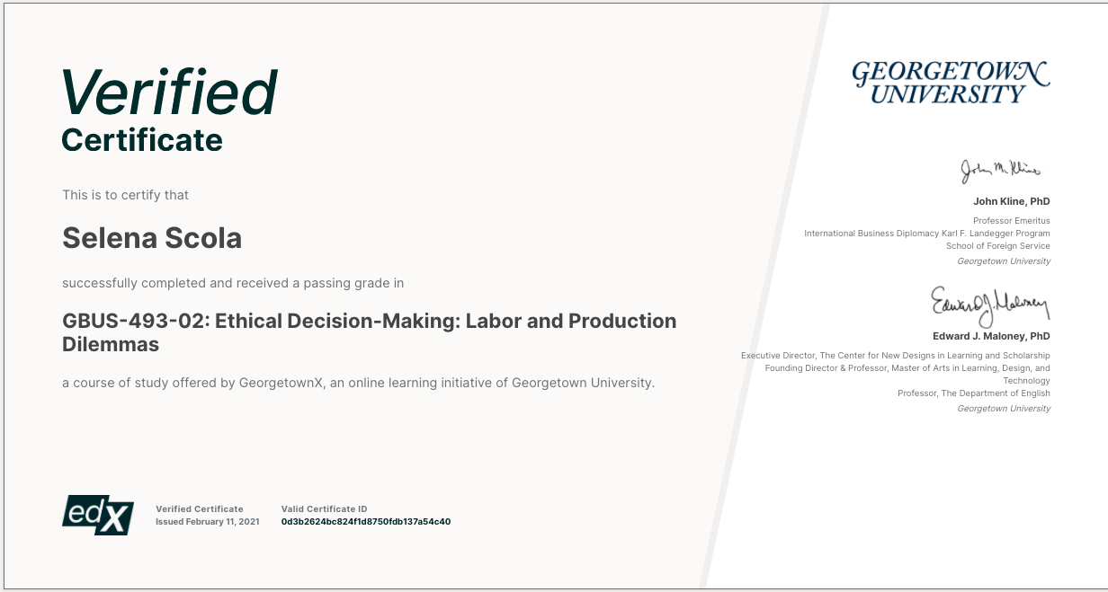Click the edX logo
1108x592 pixels.
(98, 515)
